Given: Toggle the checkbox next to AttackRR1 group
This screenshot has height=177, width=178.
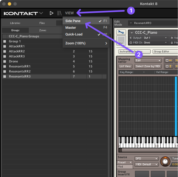Looking at the screenshot, I should point(4,46).
